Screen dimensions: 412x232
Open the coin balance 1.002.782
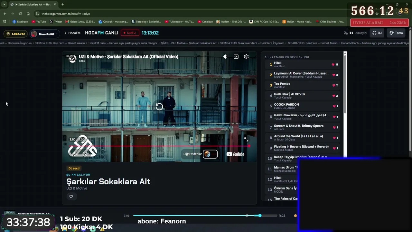16,34
